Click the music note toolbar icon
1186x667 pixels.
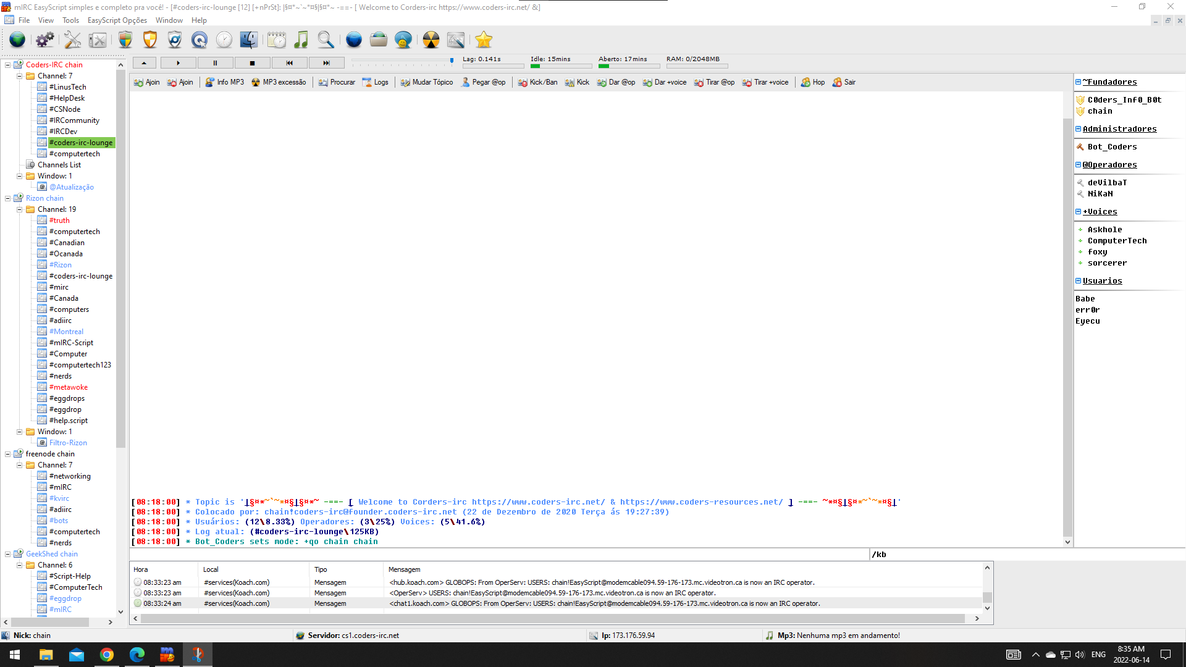tap(301, 40)
